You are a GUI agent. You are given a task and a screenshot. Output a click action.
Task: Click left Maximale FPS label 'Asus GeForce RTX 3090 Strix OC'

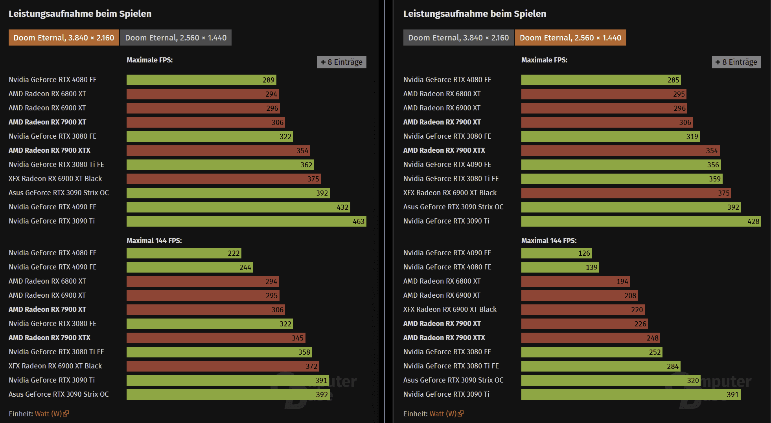pyautogui.click(x=59, y=193)
